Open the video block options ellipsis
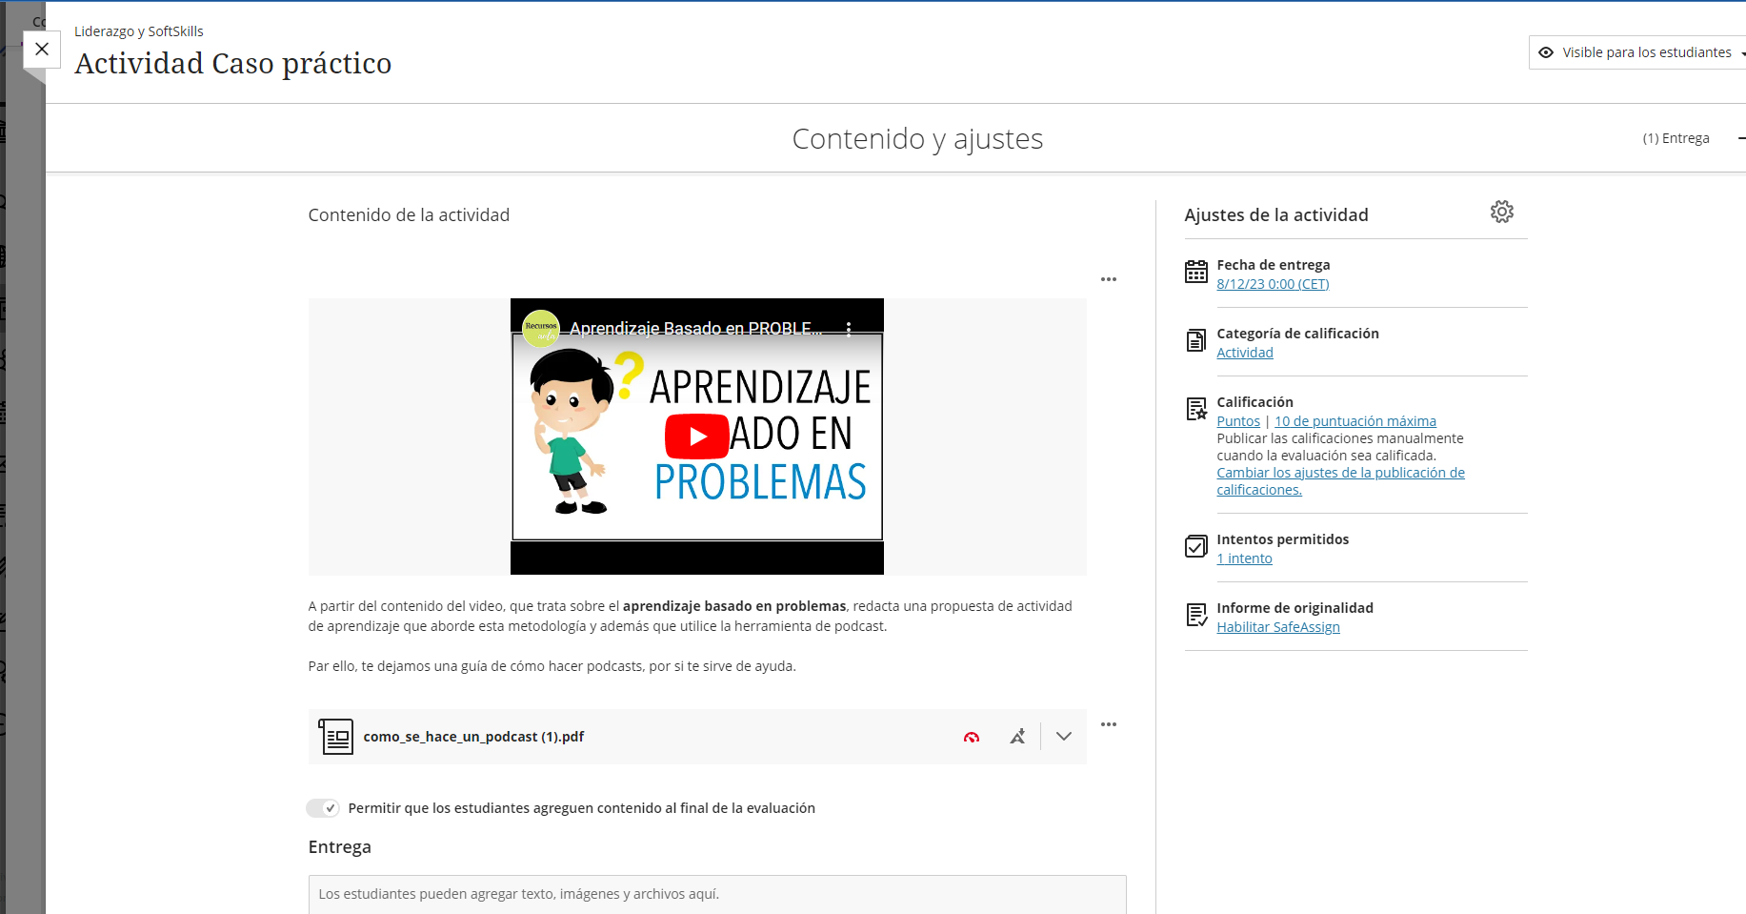The image size is (1746, 914). [1109, 279]
